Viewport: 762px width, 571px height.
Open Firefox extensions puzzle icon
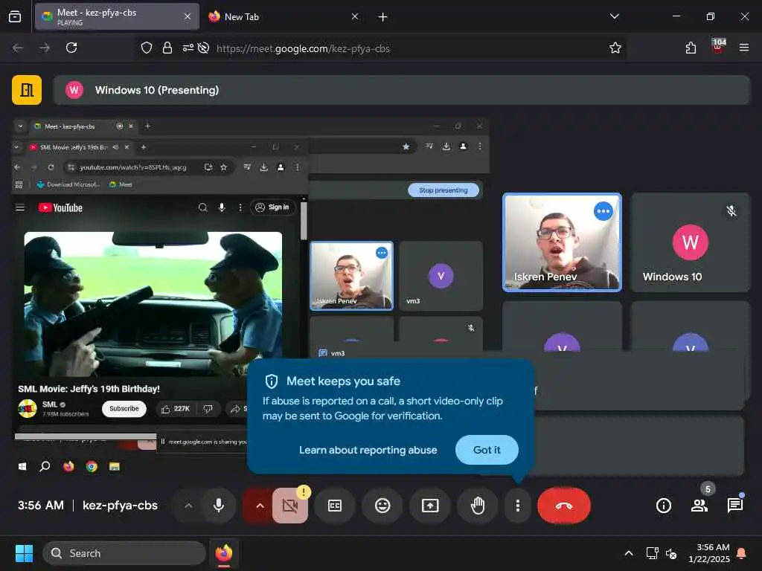(691, 48)
